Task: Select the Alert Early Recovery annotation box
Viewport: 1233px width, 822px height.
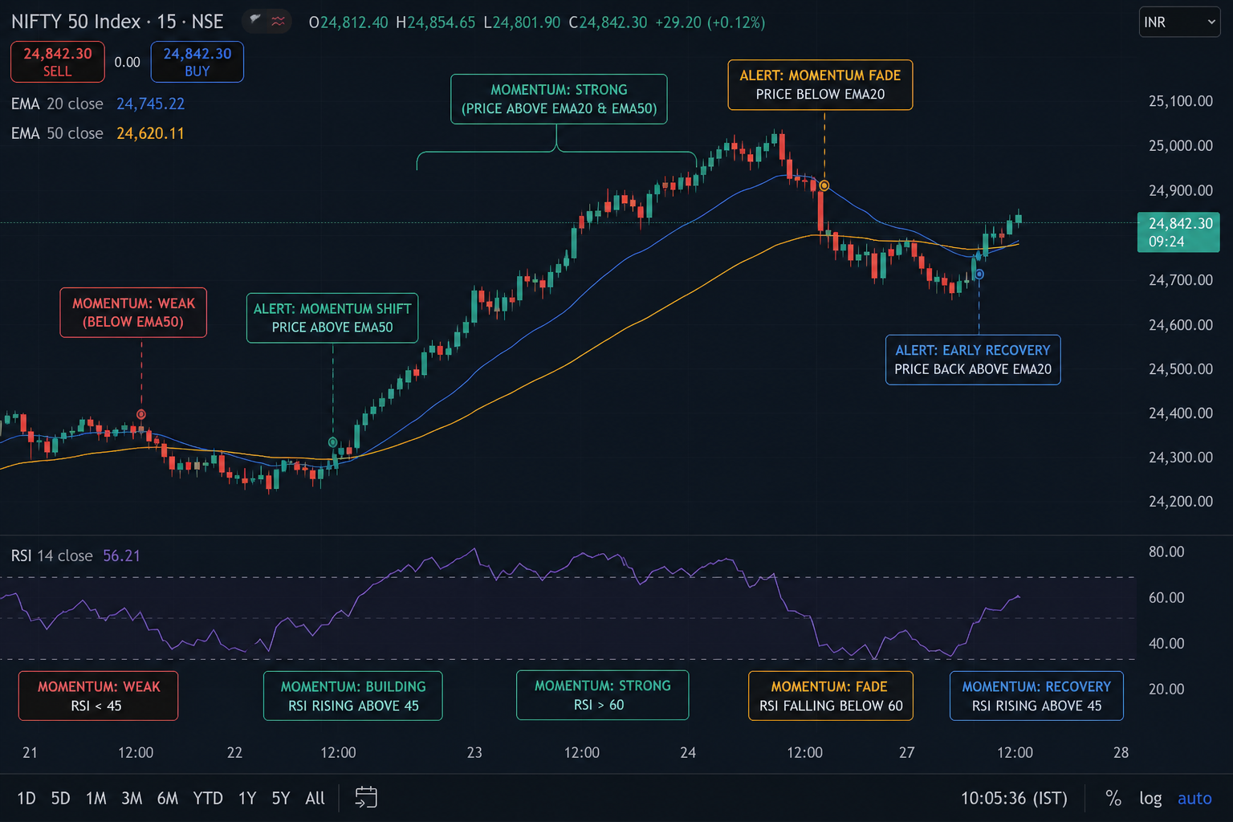Action: (x=973, y=360)
